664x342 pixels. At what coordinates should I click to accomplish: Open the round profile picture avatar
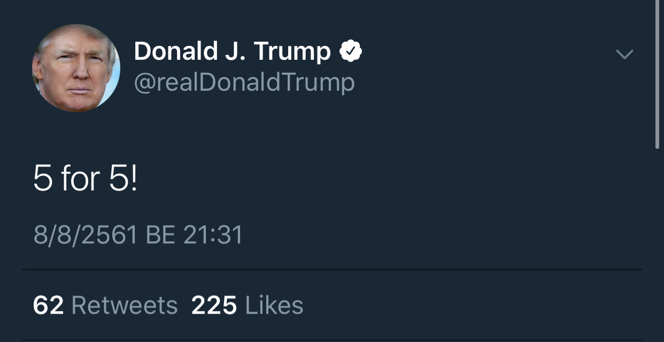pos(76,68)
